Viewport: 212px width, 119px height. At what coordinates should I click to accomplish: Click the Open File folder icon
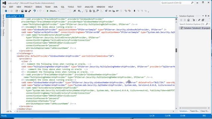point(22,11)
